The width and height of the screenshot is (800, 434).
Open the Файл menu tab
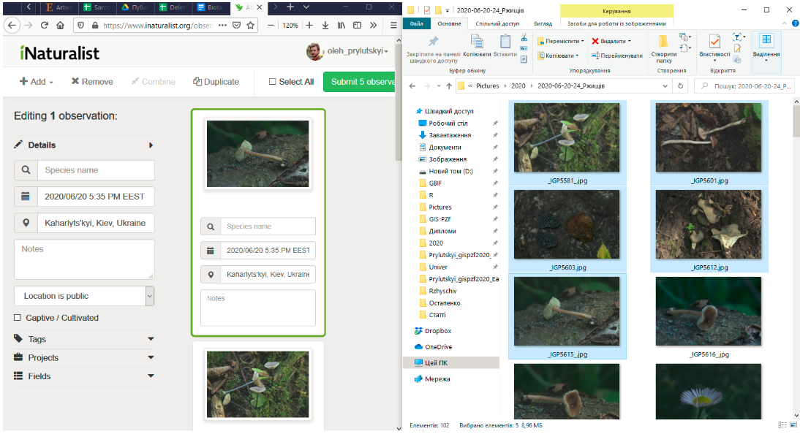click(x=416, y=23)
